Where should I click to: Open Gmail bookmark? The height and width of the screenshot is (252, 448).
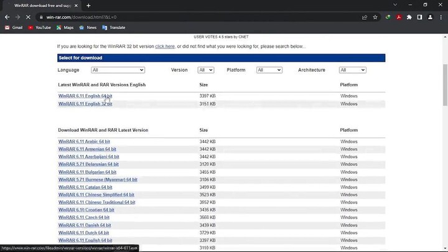coord(14,28)
